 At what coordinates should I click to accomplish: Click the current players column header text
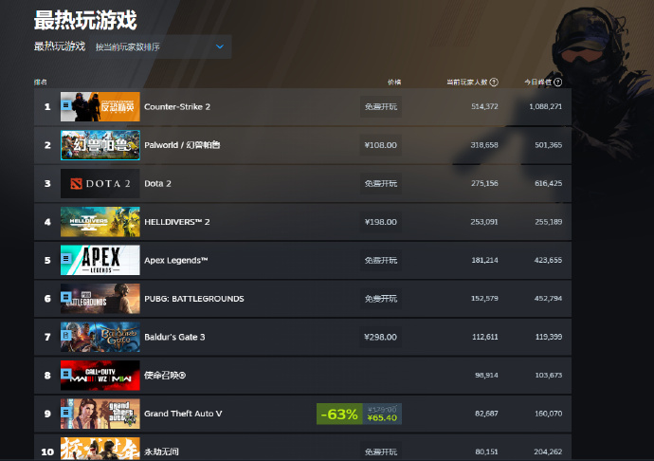tap(467, 83)
